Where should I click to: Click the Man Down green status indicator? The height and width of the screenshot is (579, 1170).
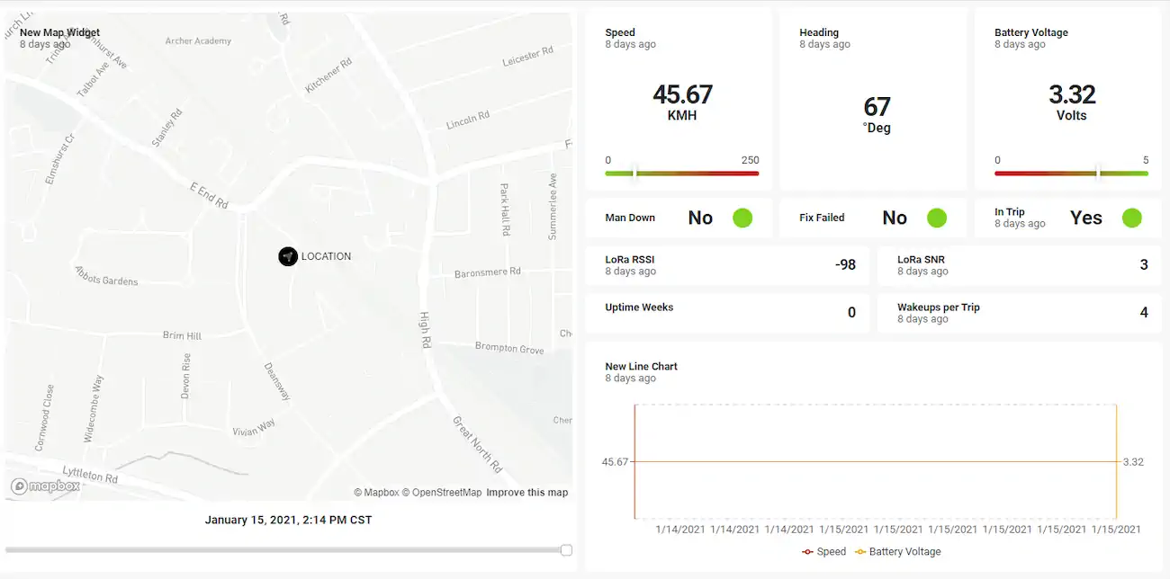742,218
